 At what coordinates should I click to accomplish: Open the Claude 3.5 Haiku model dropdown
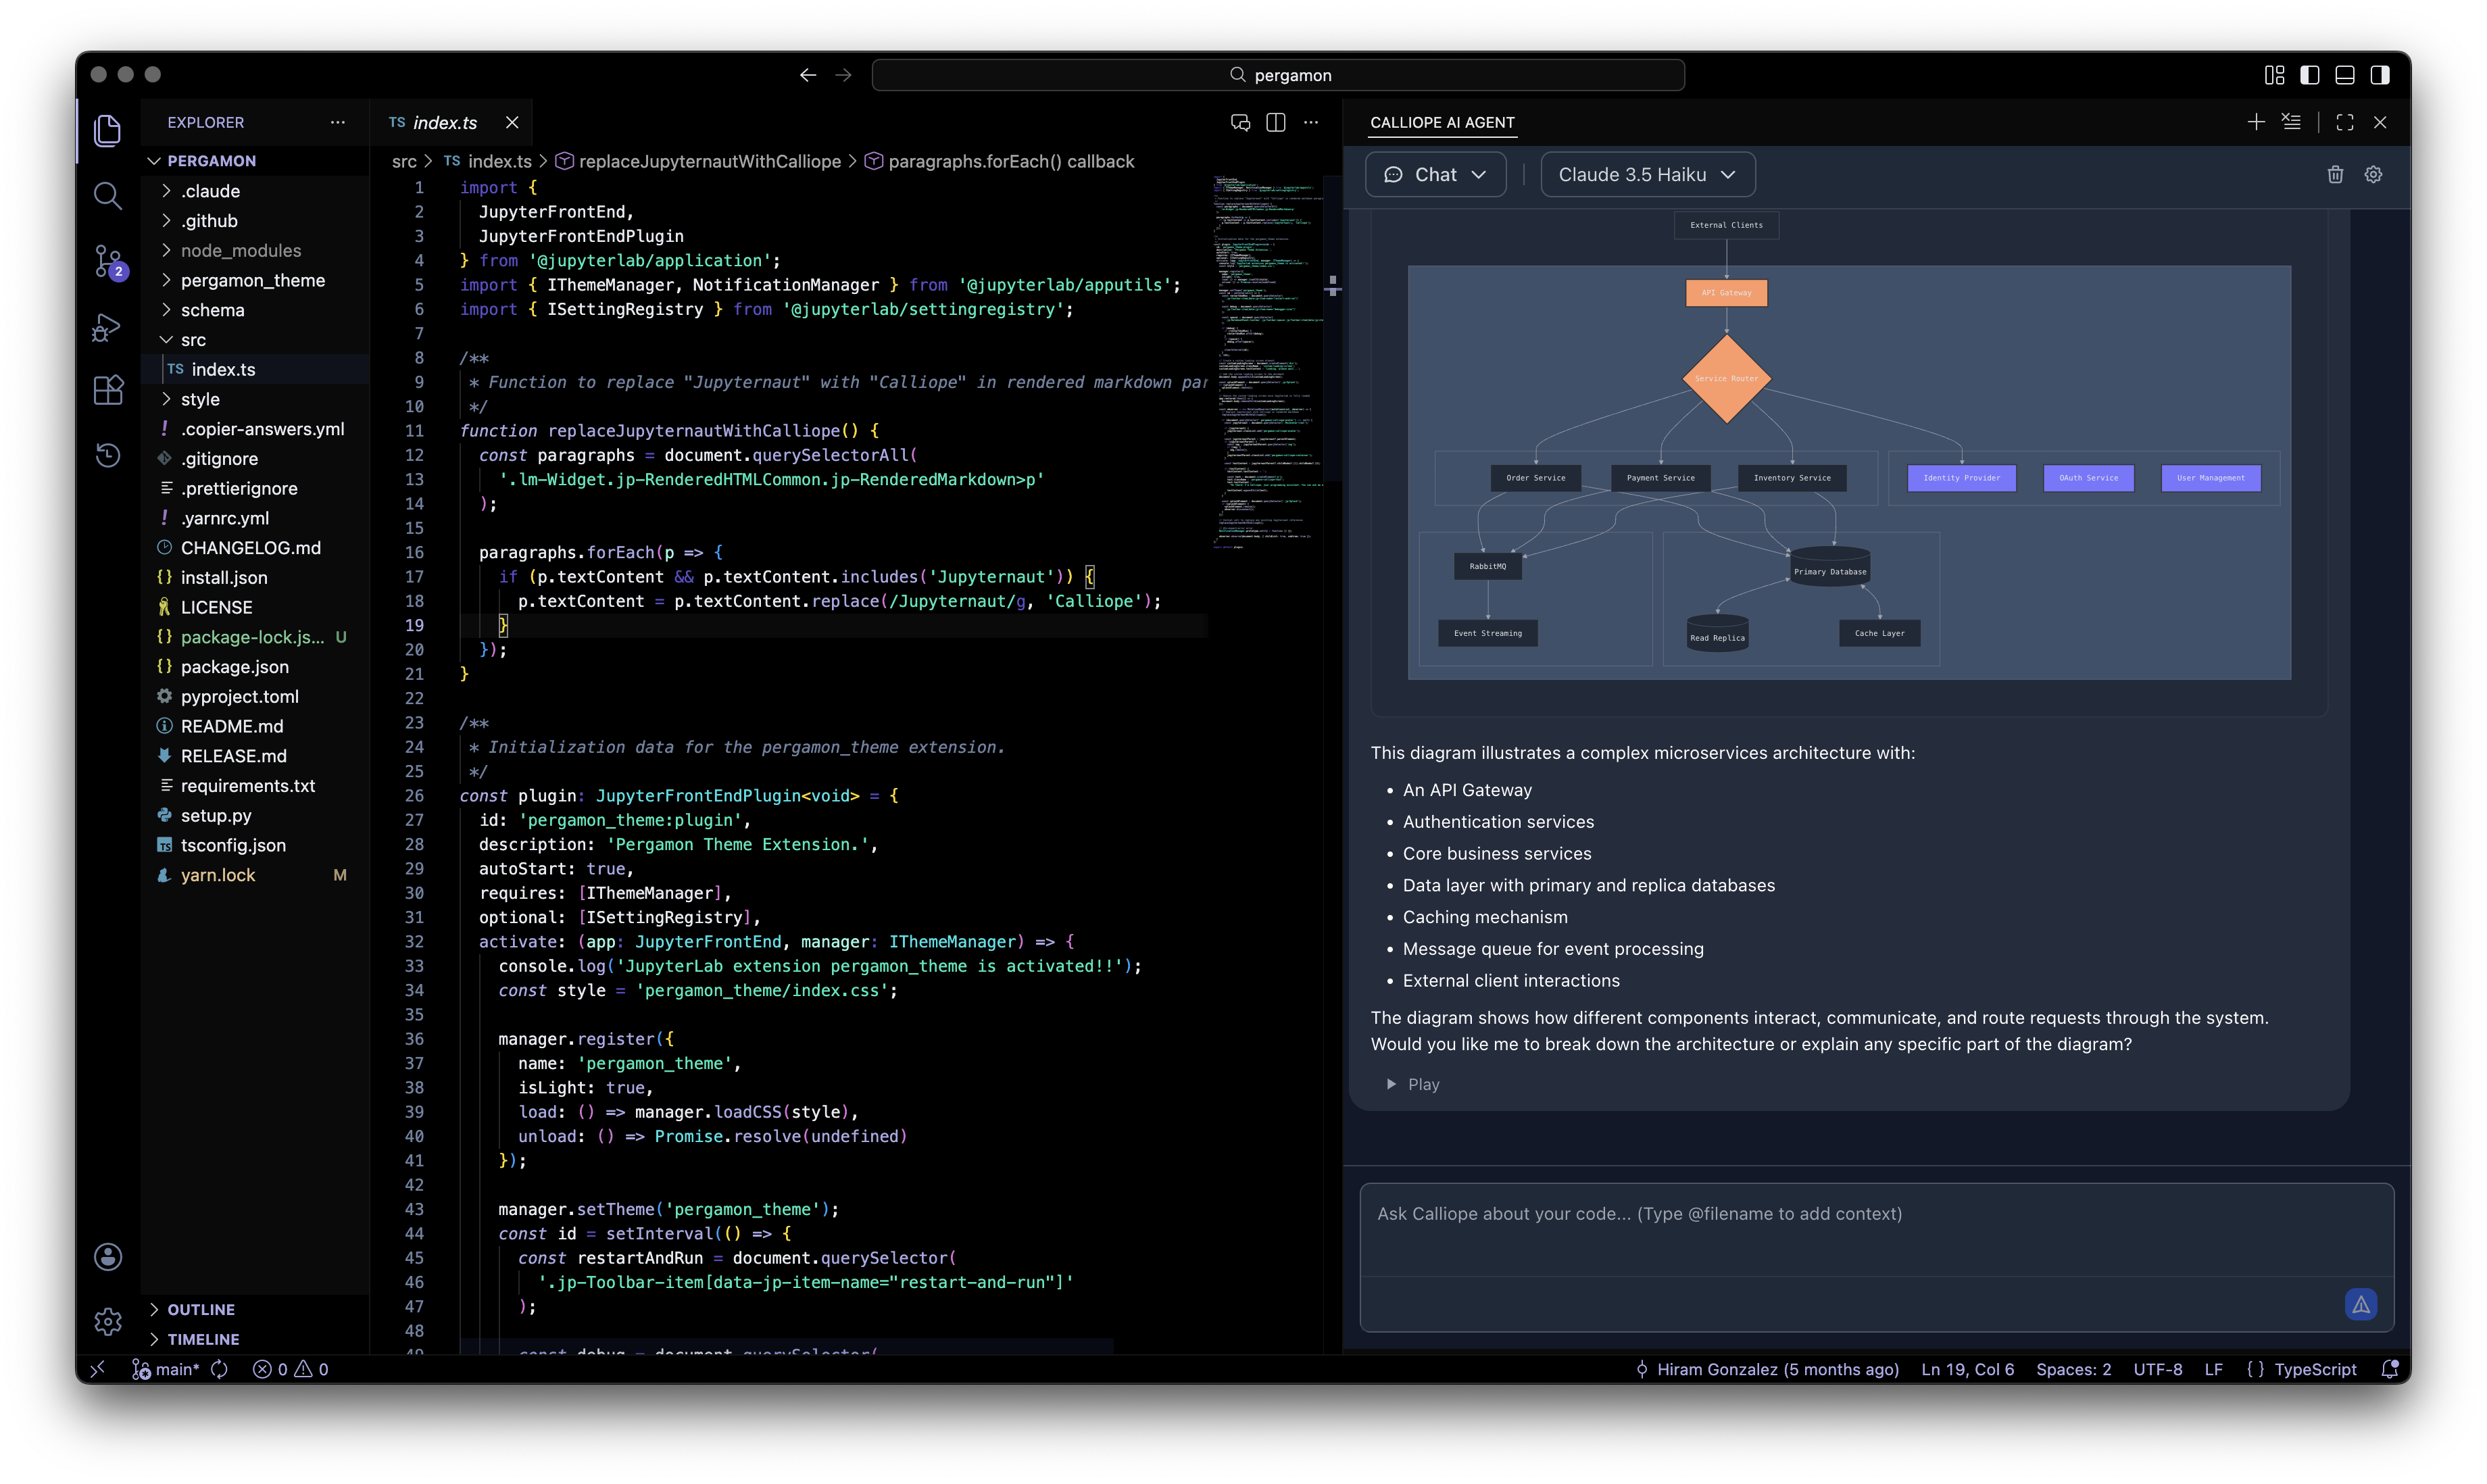coord(1647,175)
